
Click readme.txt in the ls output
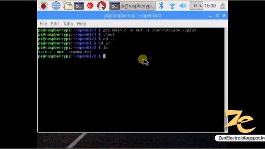[80, 52]
